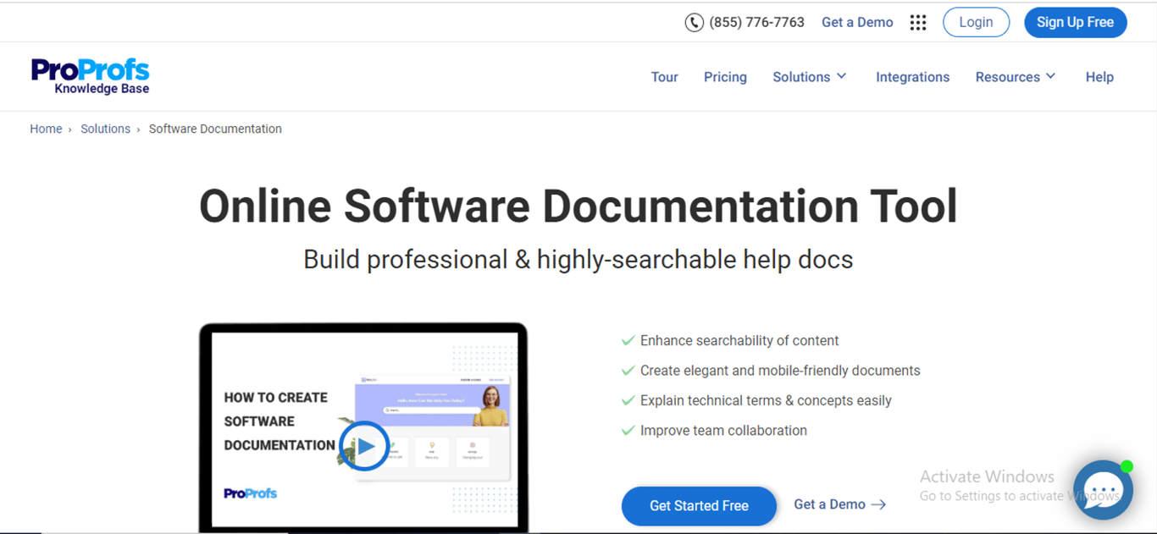Viewport: 1157px width, 534px height.
Task: Click the Get a Demo link below the checklist
Action: [829, 504]
